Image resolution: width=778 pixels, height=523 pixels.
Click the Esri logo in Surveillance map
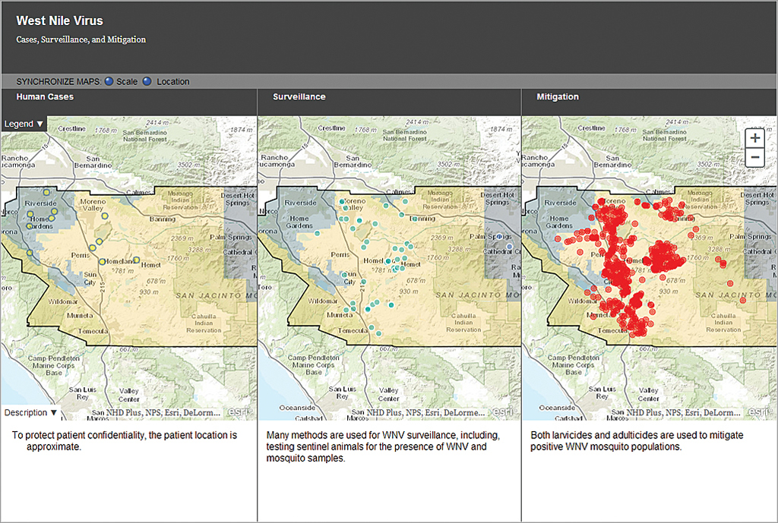pyautogui.click(x=502, y=411)
